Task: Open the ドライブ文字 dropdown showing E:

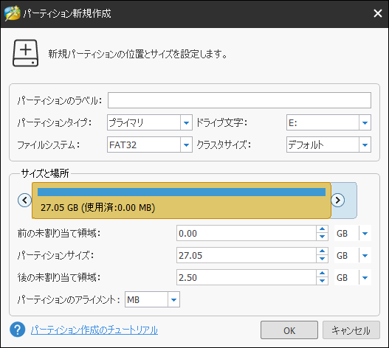Action: [328, 122]
